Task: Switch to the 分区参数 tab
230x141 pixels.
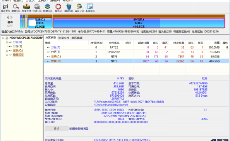Action: 51,37
